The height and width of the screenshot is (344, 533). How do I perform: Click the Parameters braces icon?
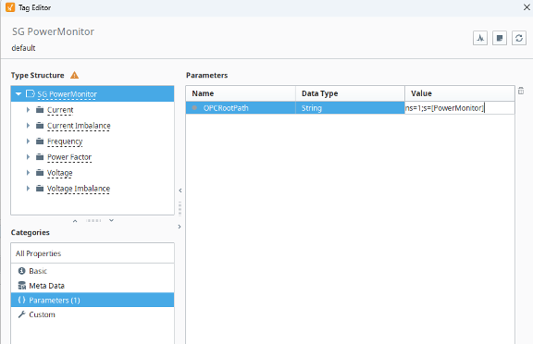pyautogui.click(x=22, y=300)
